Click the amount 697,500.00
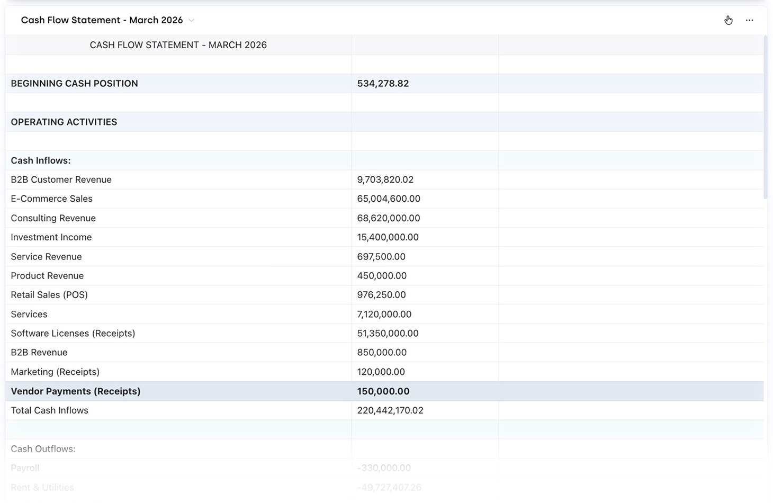Screen dimensions: 773x503 tap(381, 256)
